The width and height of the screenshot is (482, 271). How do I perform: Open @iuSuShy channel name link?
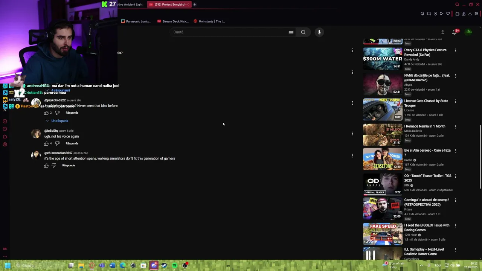tap(51, 131)
